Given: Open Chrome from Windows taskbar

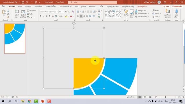Looking at the screenshot, I should pos(29,101).
